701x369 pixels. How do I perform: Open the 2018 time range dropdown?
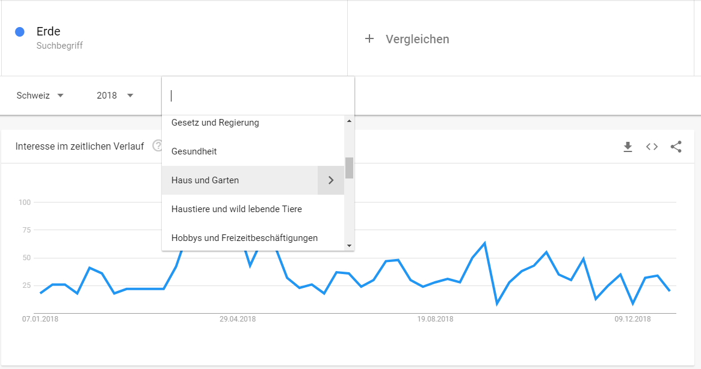(115, 96)
